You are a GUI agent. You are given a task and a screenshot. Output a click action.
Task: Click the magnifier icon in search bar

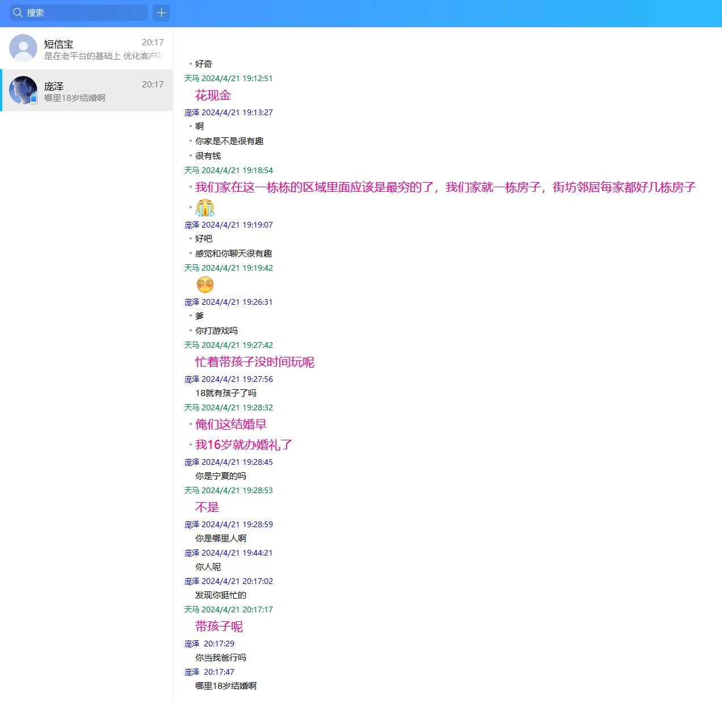point(18,12)
